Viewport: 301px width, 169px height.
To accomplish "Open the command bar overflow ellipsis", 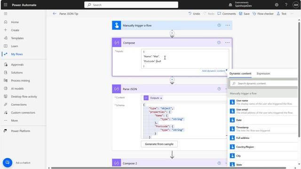I will 292,14.
